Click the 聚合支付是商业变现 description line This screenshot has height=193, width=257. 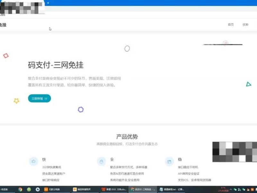click(x=75, y=78)
